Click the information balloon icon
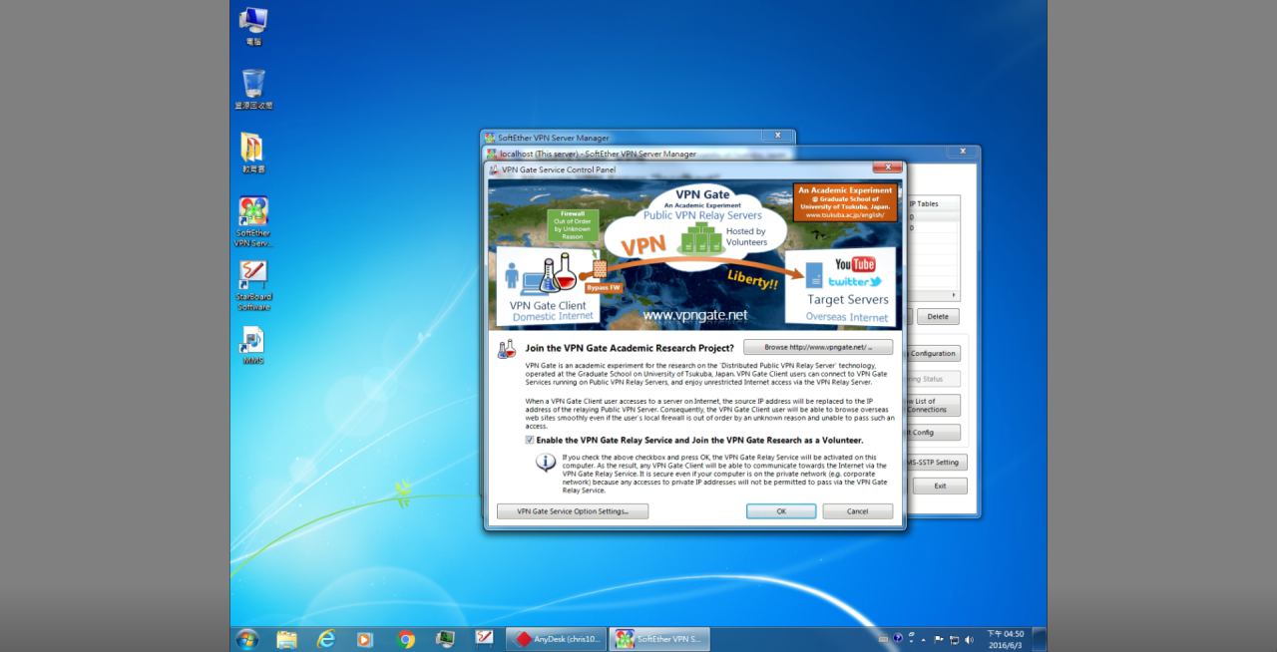This screenshot has height=652, width=1277. [x=546, y=463]
